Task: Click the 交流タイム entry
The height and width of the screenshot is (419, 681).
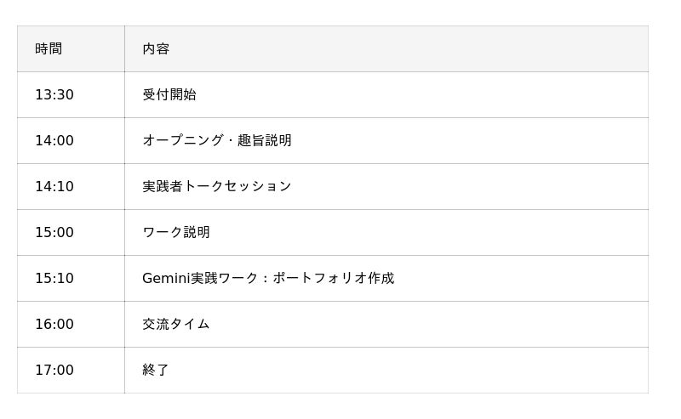Action: pyautogui.click(x=176, y=324)
